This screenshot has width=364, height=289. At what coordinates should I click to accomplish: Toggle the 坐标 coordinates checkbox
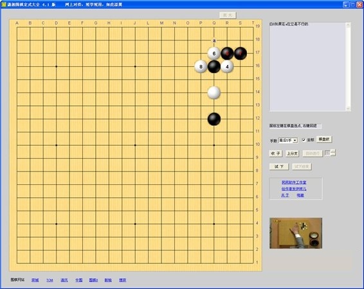[x=304, y=140]
